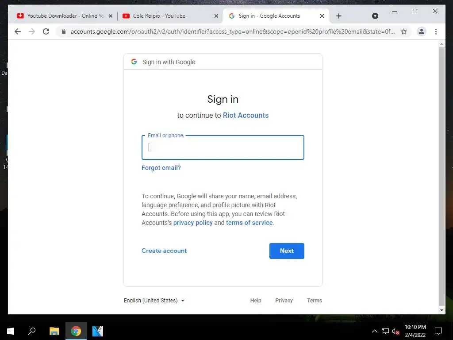Image resolution: width=453 pixels, height=340 pixels.
Task: Click the padlock site info icon
Action: (x=64, y=31)
